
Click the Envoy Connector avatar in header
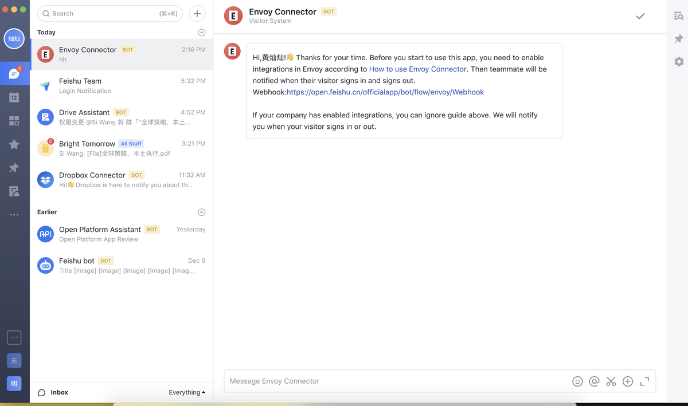[233, 16]
